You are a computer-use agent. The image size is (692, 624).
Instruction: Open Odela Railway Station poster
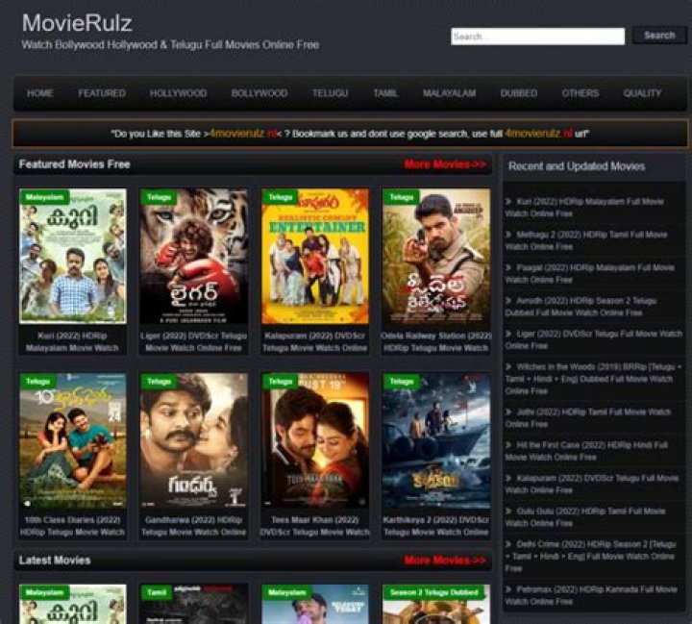pyautogui.click(x=435, y=257)
